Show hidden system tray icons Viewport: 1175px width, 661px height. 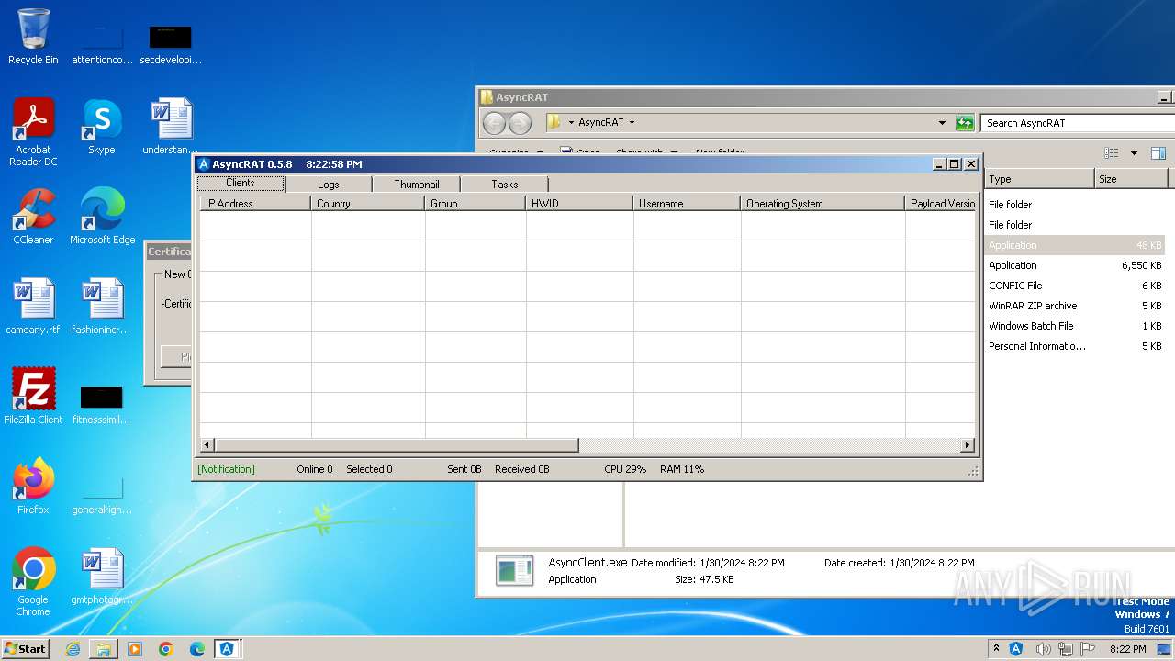coord(997,649)
